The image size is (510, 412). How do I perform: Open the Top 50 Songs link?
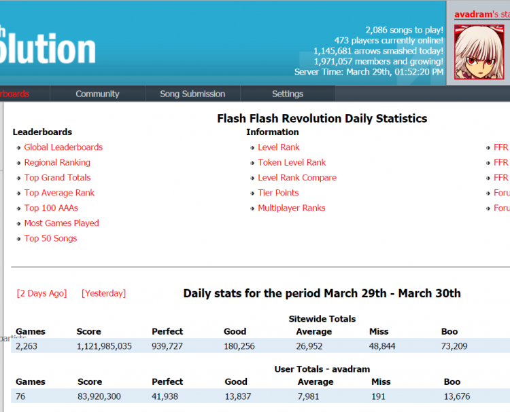tap(50, 238)
